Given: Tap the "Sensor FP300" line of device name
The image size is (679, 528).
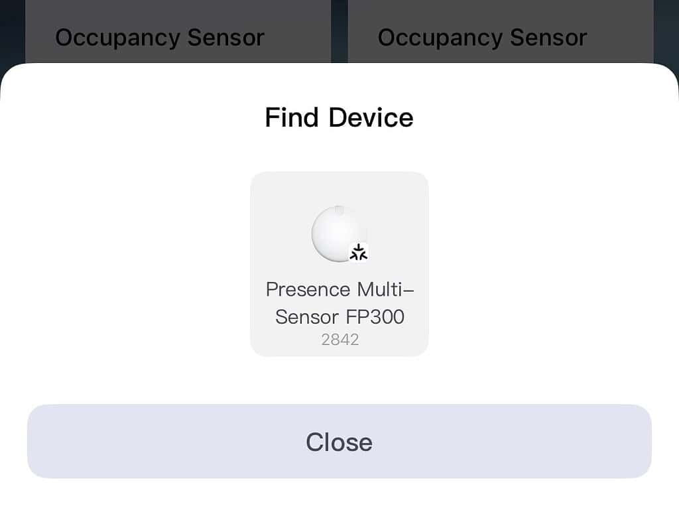Looking at the screenshot, I should [x=339, y=316].
